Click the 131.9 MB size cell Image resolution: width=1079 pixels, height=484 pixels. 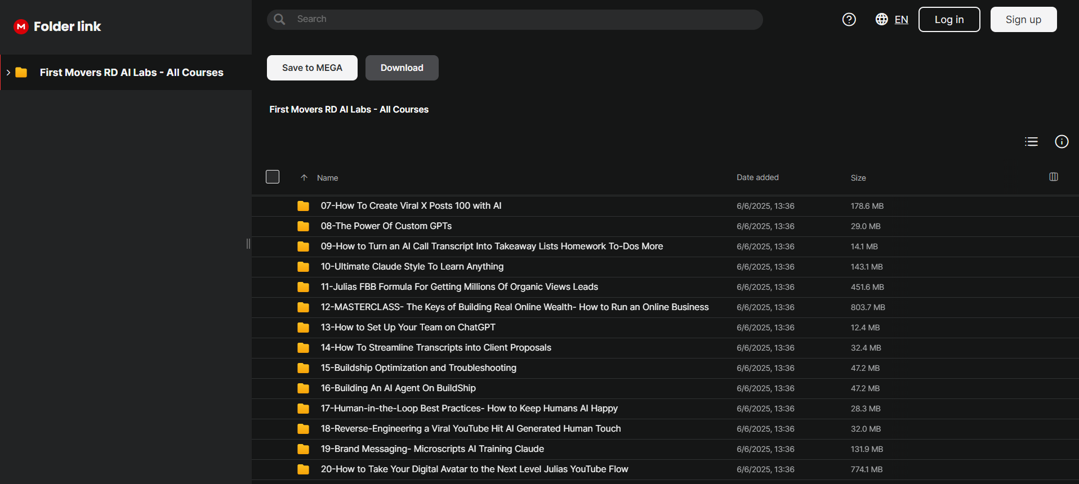[x=867, y=449]
